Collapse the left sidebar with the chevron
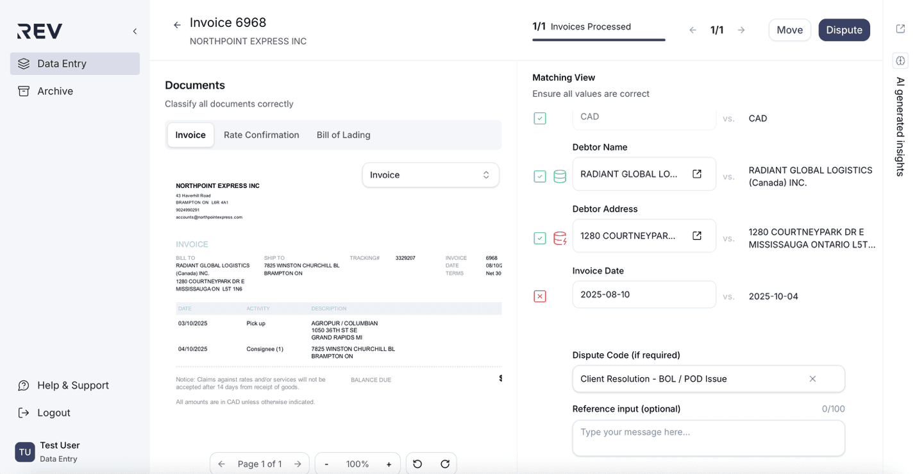The width and height of the screenshot is (917, 474). (x=135, y=31)
